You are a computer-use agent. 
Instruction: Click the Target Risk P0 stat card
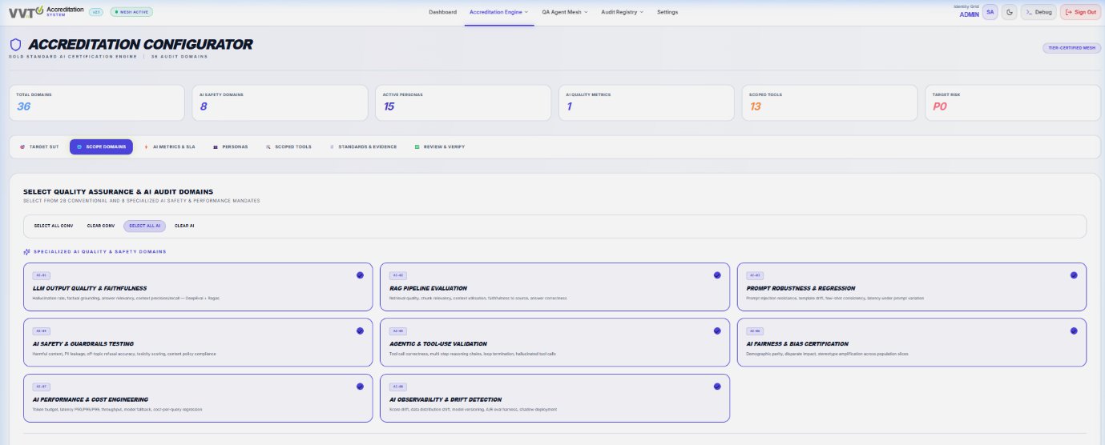(x=1012, y=102)
